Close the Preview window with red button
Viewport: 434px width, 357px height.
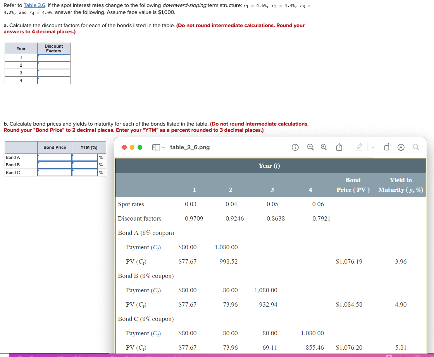coord(124,147)
